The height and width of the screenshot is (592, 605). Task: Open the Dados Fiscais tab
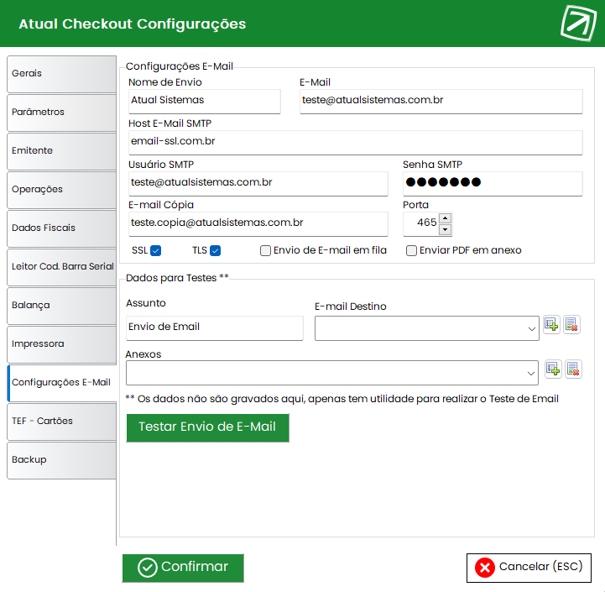[61, 228]
